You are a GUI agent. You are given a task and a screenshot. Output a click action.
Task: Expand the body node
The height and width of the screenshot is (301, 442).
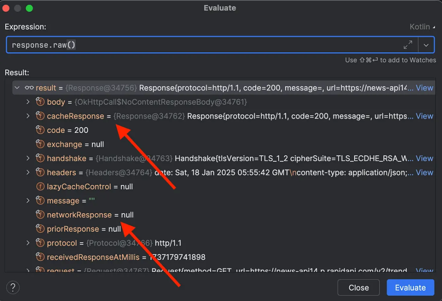[28, 102]
